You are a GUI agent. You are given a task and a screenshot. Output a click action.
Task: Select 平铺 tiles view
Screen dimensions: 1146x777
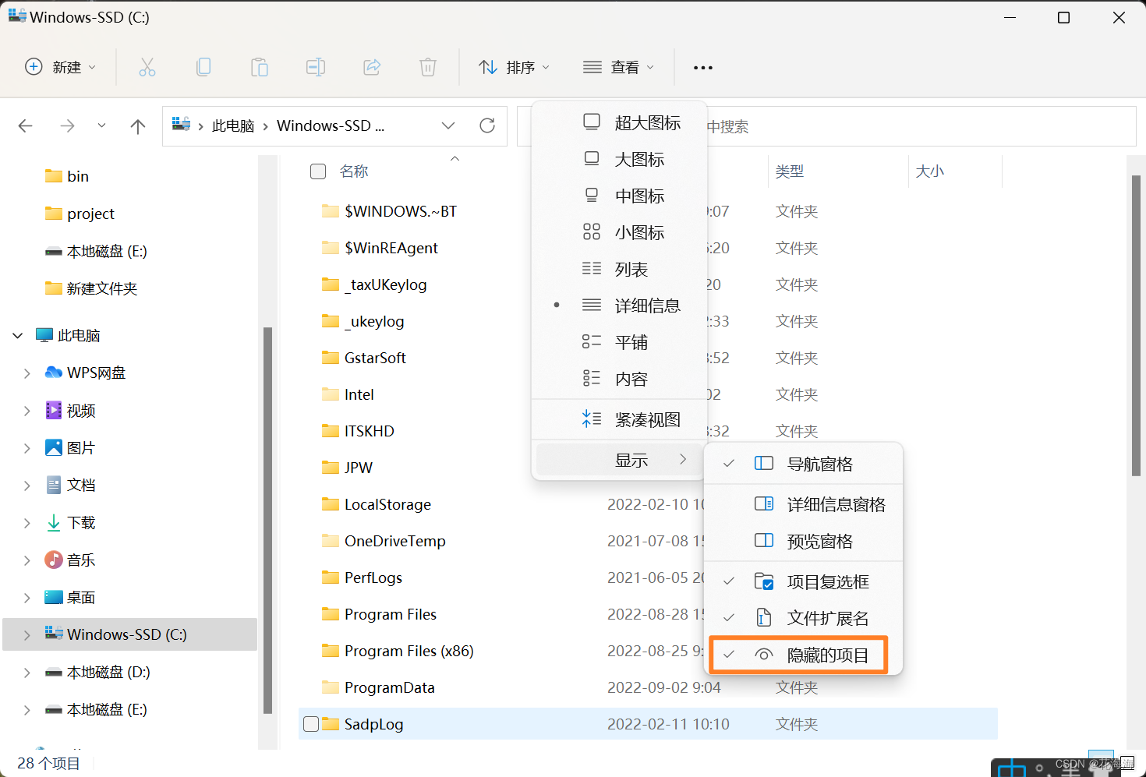(619, 342)
